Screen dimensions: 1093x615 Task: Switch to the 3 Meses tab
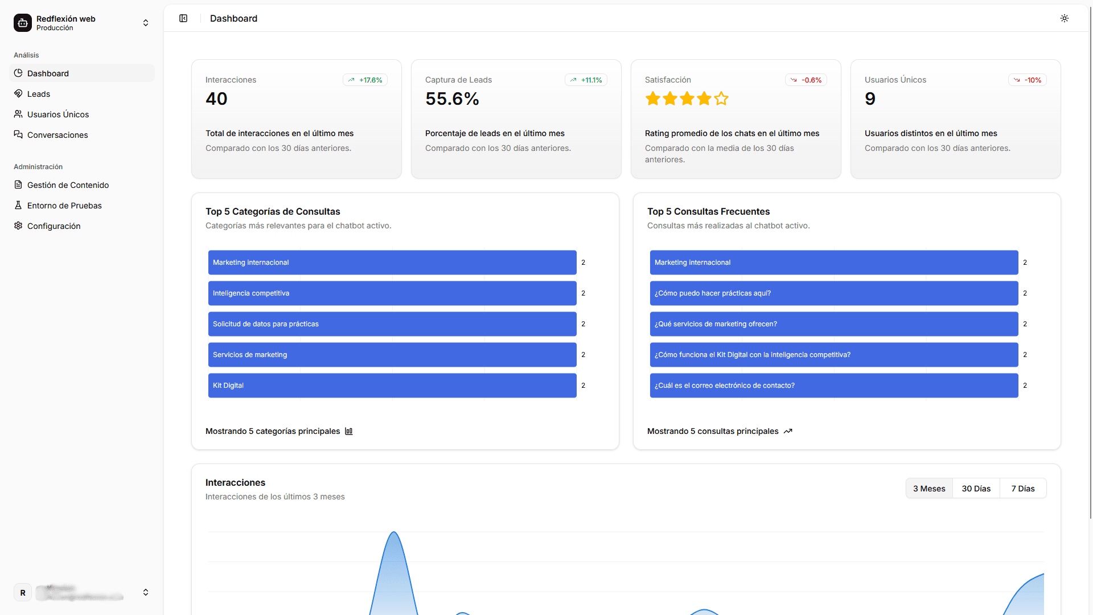point(929,489)
